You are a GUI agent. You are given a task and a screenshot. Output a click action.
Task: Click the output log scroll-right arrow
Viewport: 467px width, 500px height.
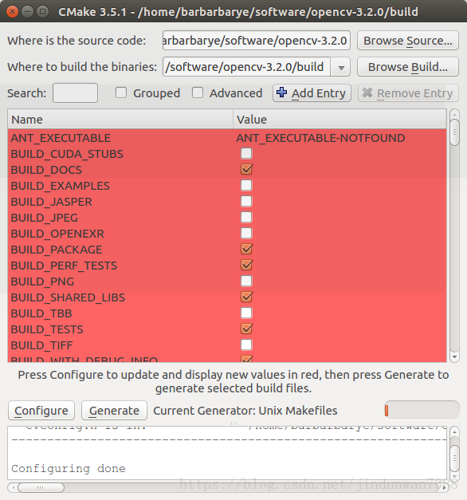[444, 487]
